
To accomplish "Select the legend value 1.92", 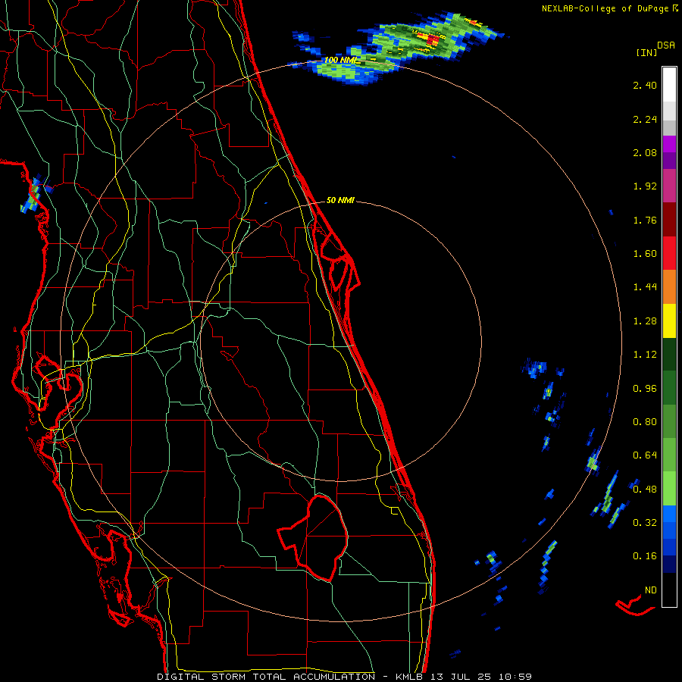I will pos(645,186).
